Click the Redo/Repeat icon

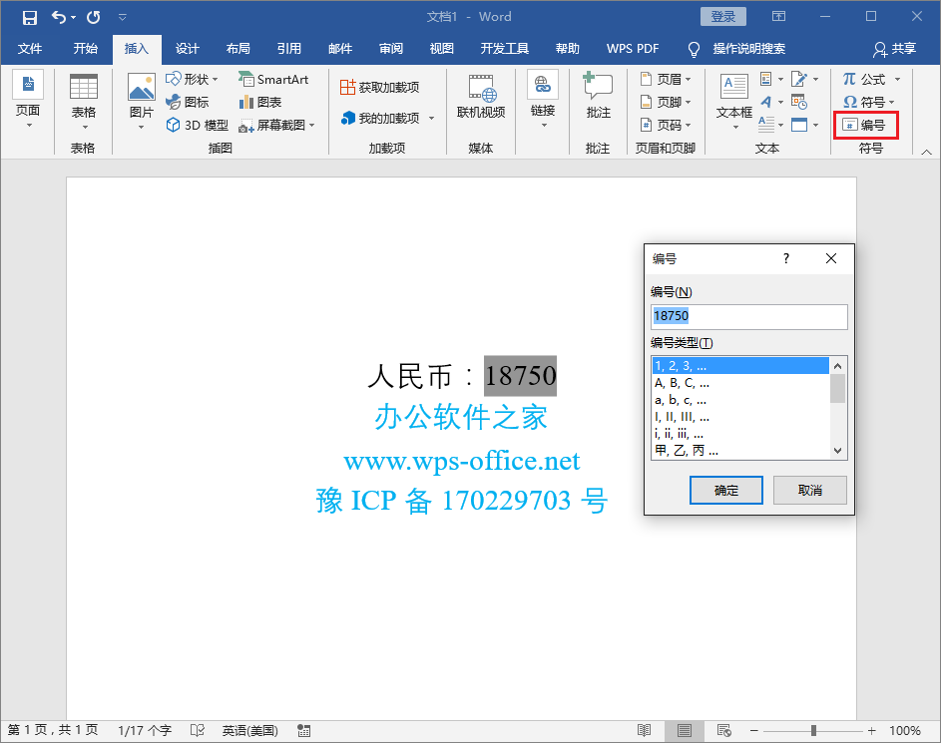(x=93, y=17)
